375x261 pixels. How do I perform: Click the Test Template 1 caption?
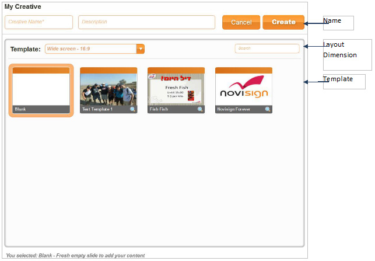tap(97, 109)
